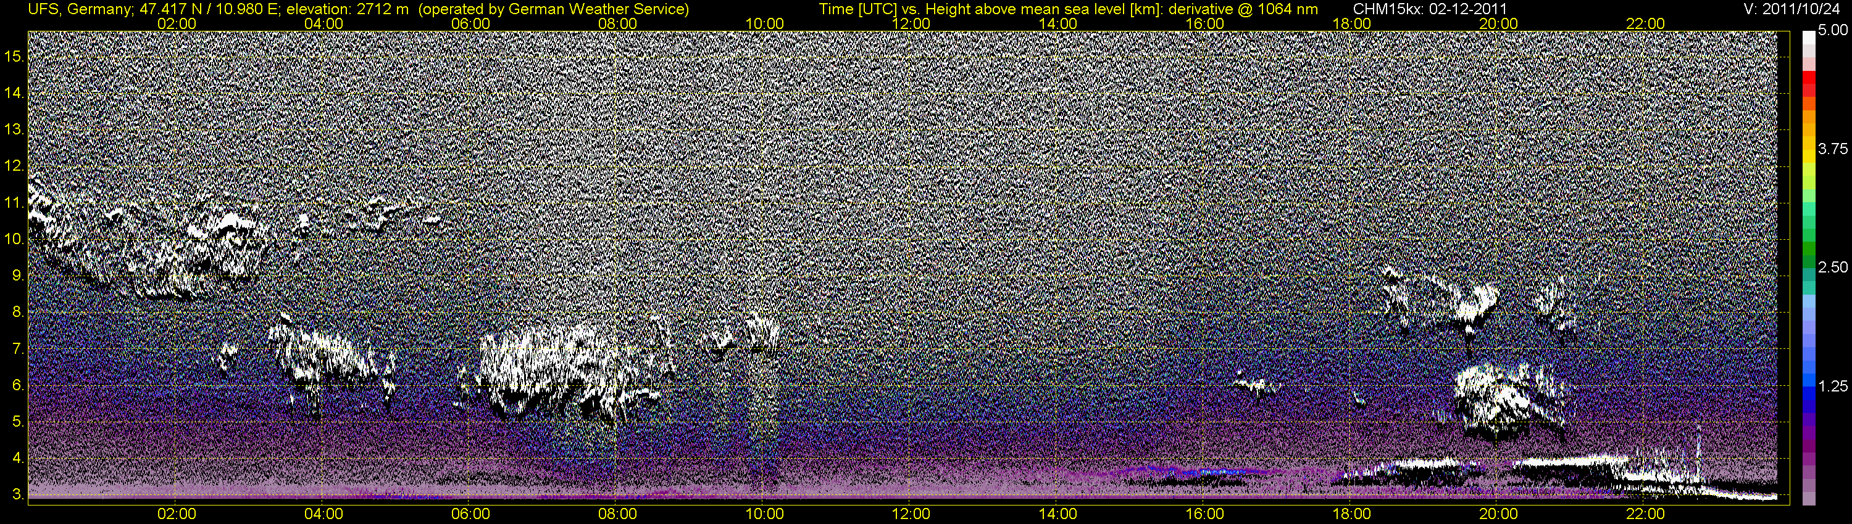Click the 7. km height axis label
The width and height of the screenshot is (1852, 524).
coord(18,349)
